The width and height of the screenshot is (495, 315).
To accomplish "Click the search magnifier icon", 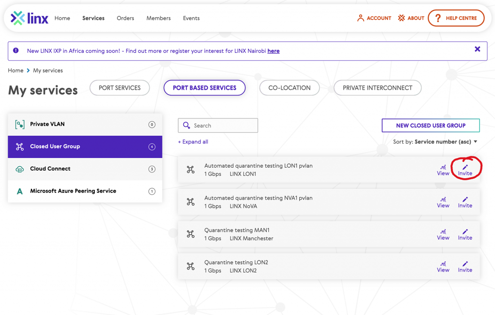I will coord(187,125).
